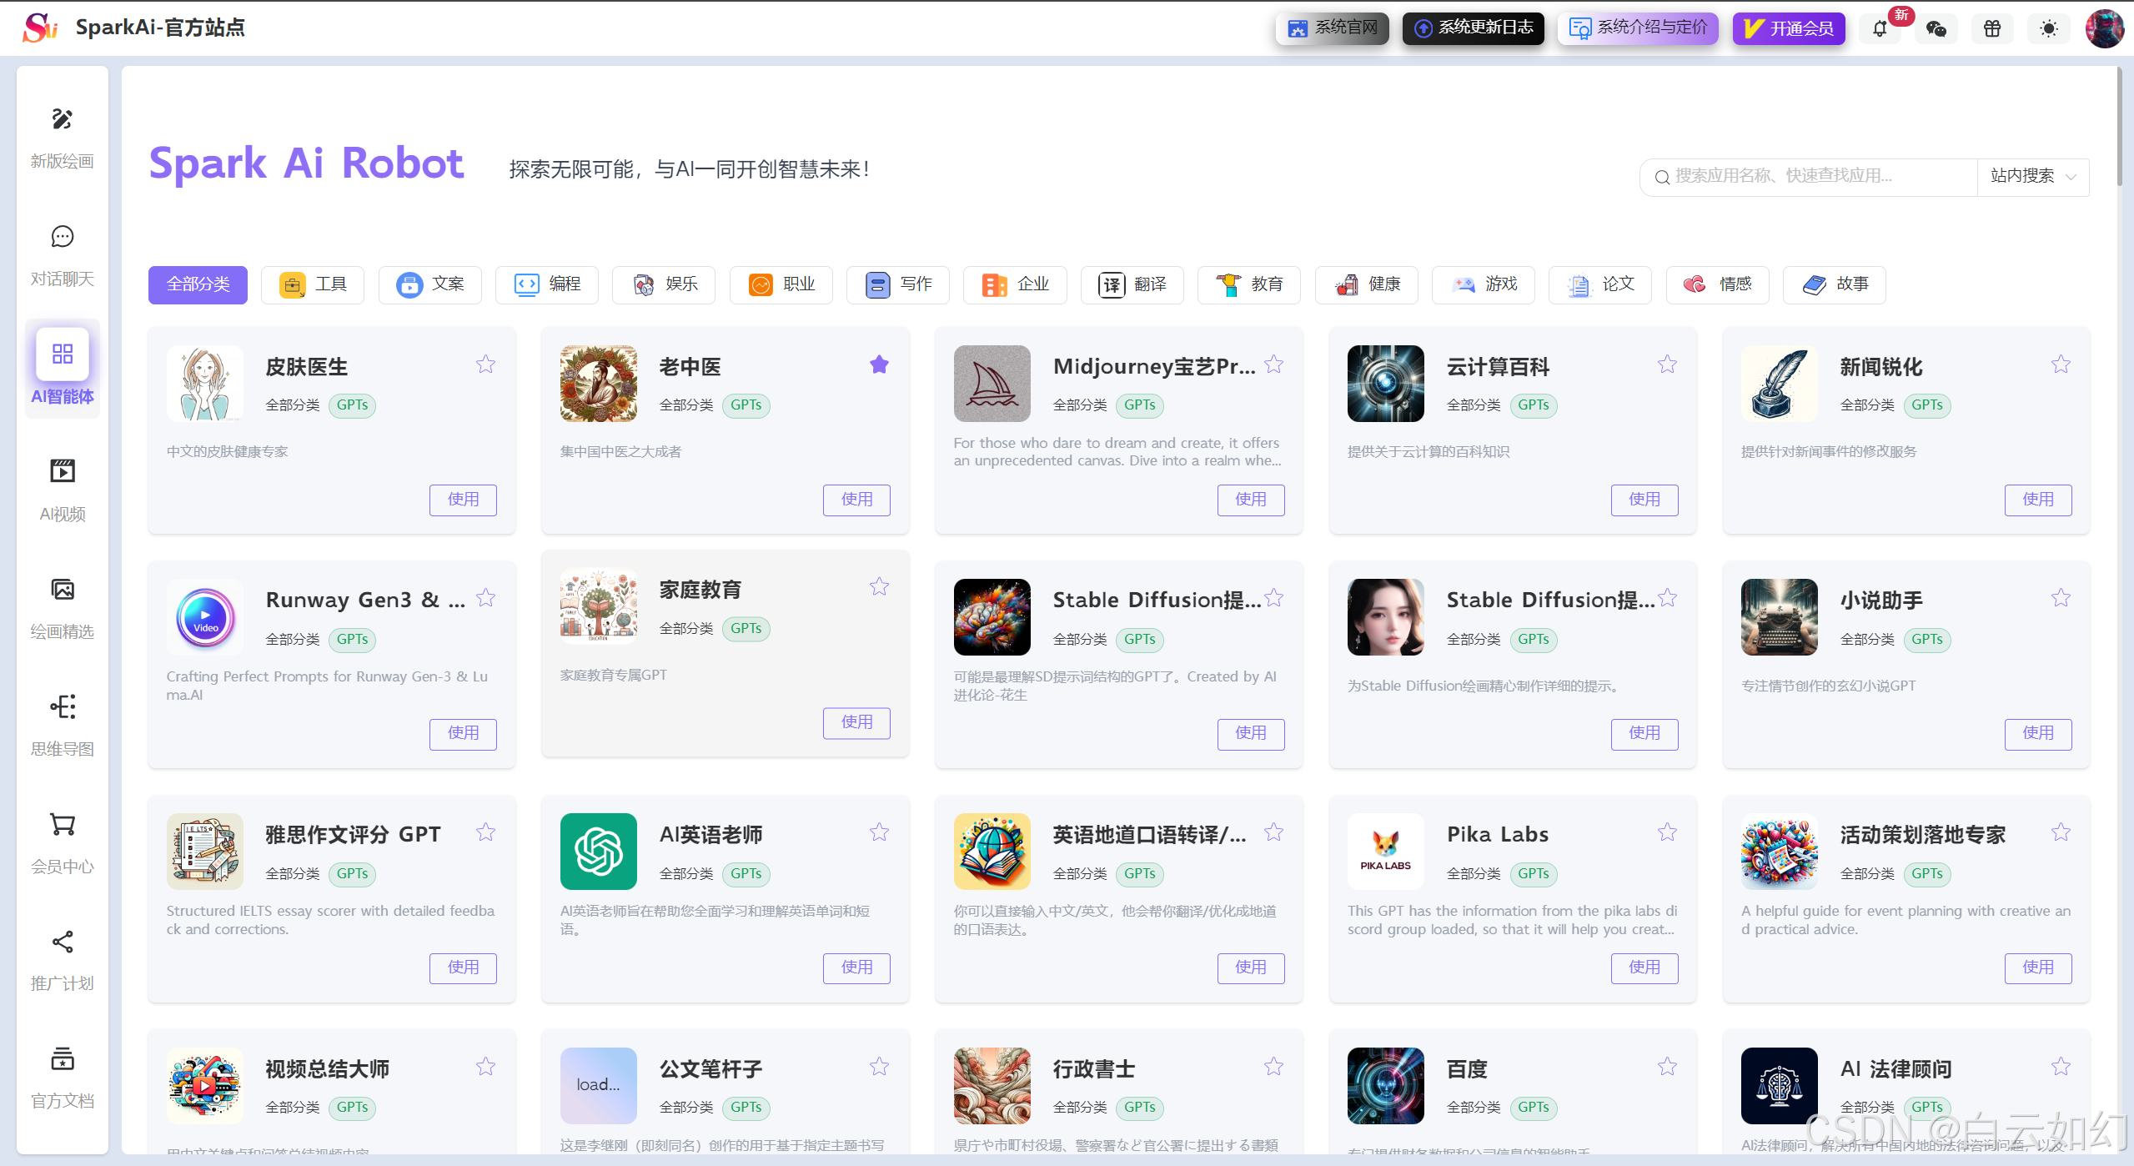Select the 职业 category tab
The width and height of the screenshot is (2134, 1166).
[781, 284]
